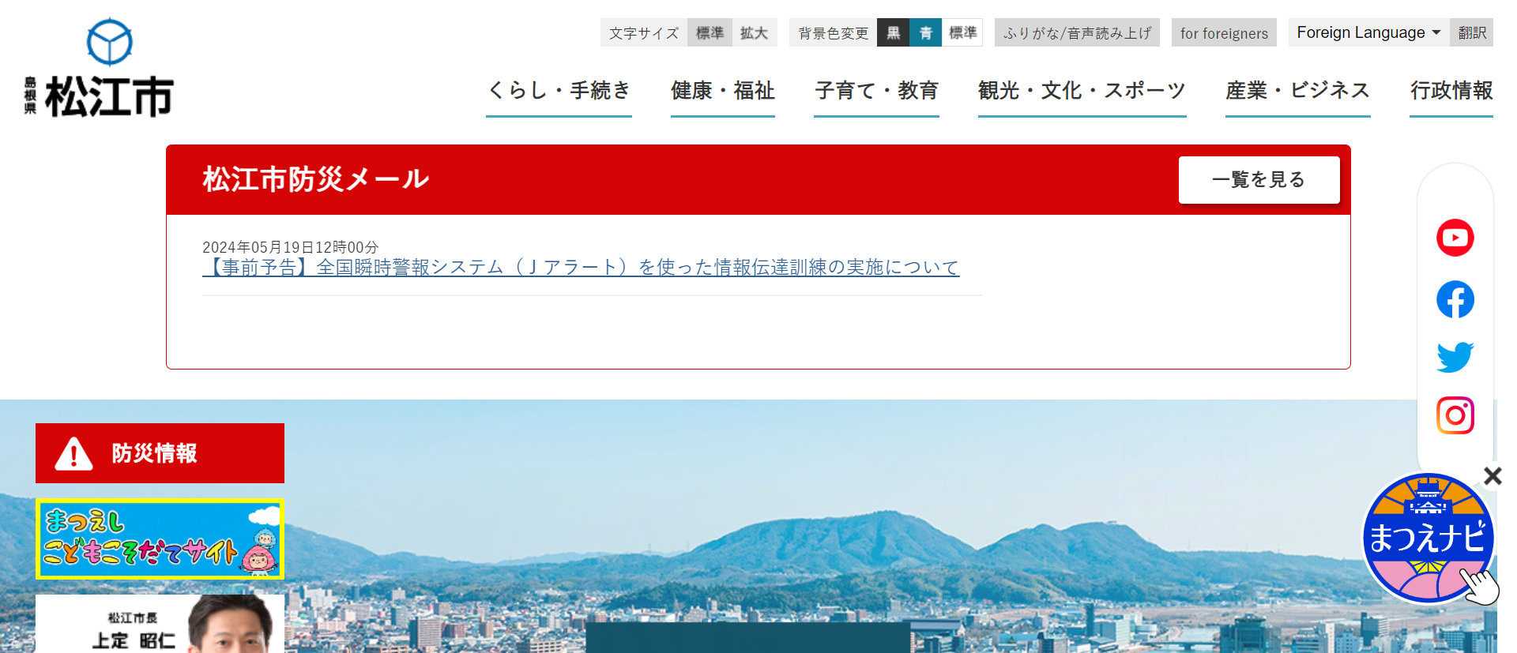Open the 子育て・教育 menu
This screenshot has height=653, width=1517.
(x=876, y=92)
